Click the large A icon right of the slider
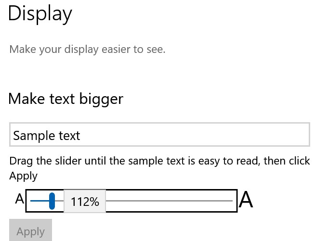This screenshot has height=241, width=315. click(246, 200)
